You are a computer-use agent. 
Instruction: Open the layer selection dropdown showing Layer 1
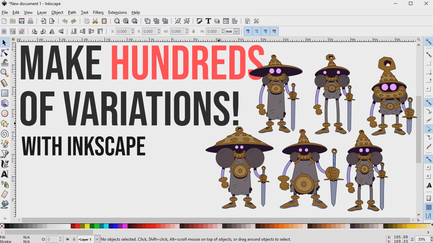point(97,239)
